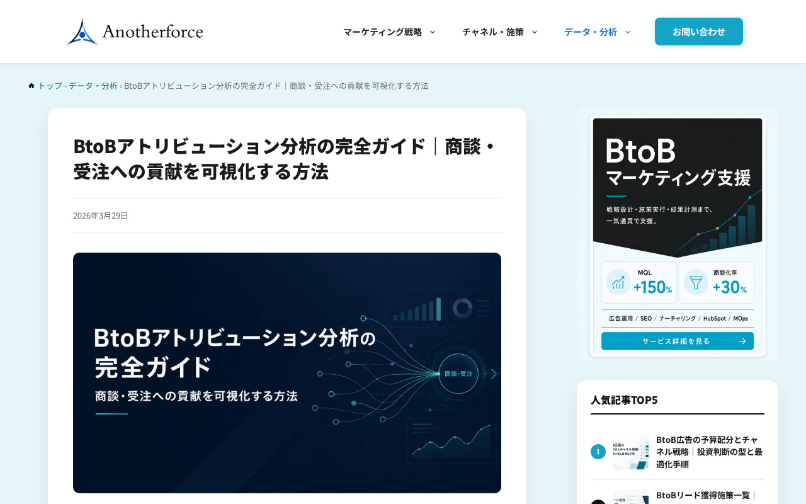The image size is (806, 504).
Task: Click the article hero image
Action: tap(287, 373)
